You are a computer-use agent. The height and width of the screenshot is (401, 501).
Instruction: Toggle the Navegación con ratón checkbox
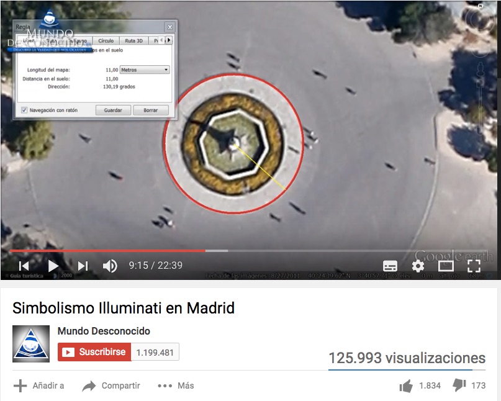(24, 110)
